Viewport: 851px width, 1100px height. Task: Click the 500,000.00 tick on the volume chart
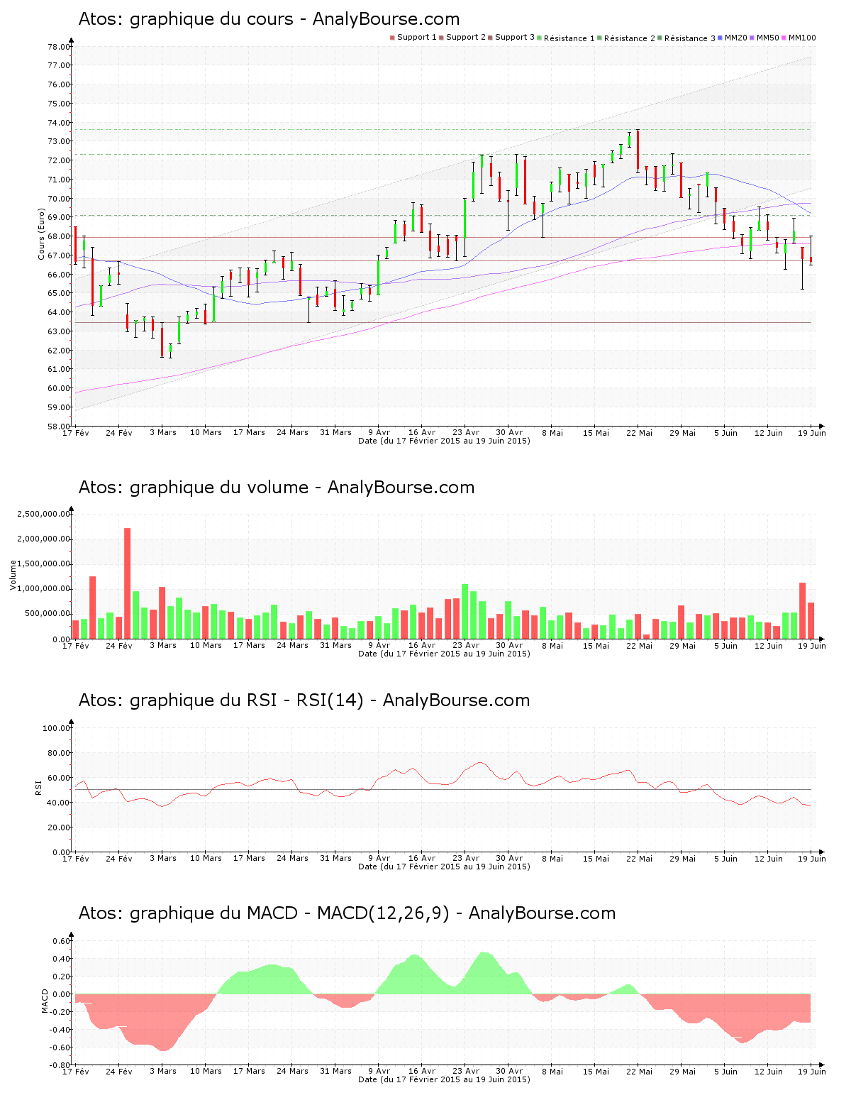(x=47, y=614)
